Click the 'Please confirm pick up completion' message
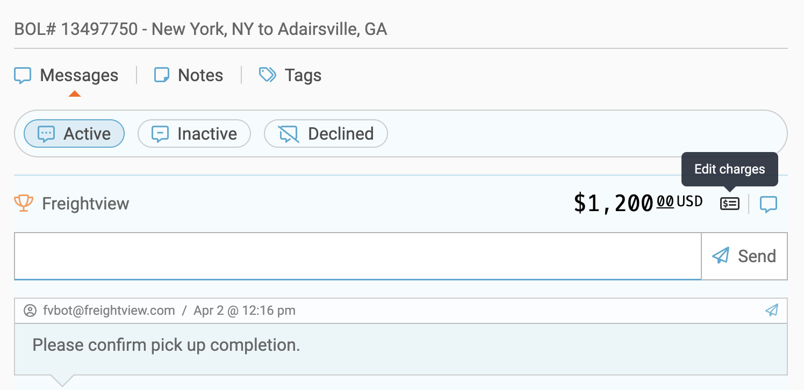804x390 pixels. pyautogui.click(x=166, y=345)
